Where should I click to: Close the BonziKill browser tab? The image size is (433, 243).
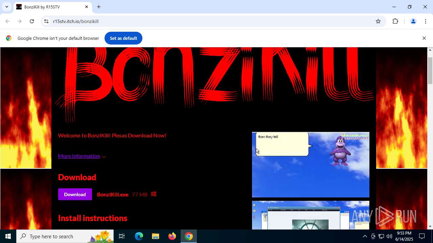click(x=87, y=7)
